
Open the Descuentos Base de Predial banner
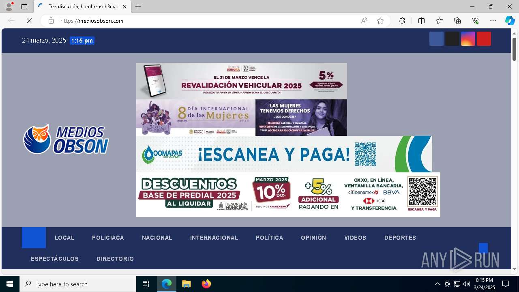click(x=288, y=195)
